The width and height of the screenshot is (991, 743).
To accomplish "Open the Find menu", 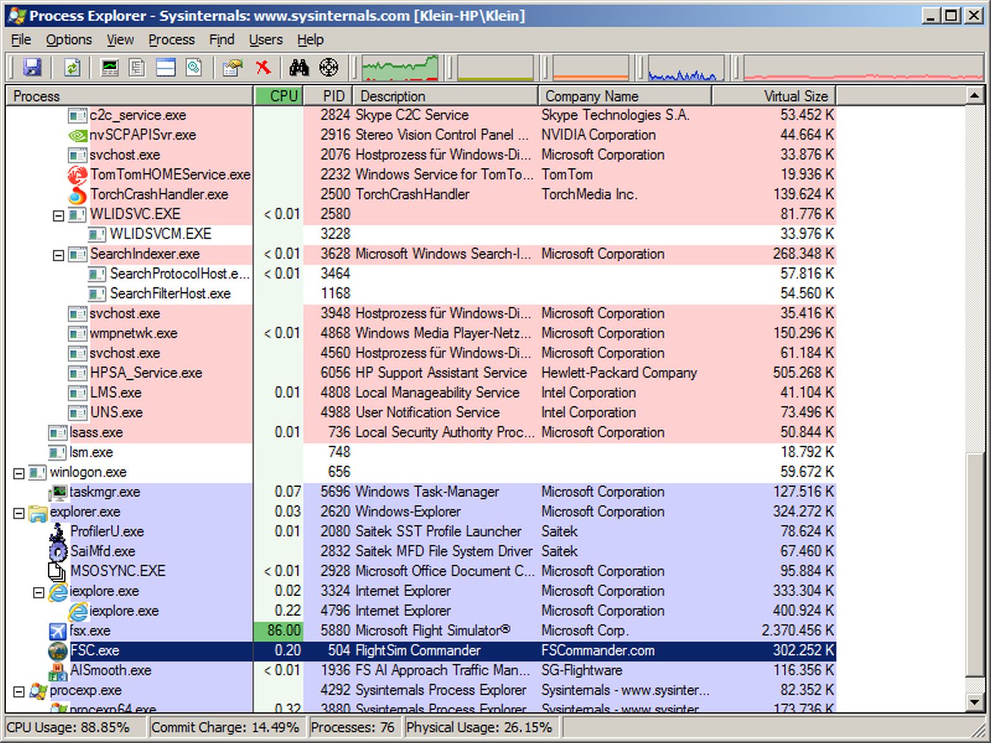I will point(222,40).
